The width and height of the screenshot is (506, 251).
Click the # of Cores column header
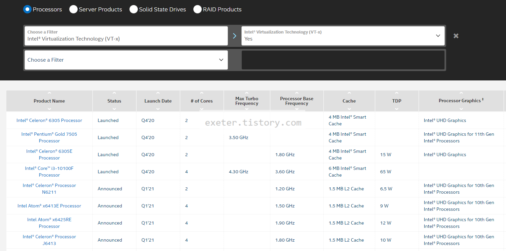(x=202, y=101)
